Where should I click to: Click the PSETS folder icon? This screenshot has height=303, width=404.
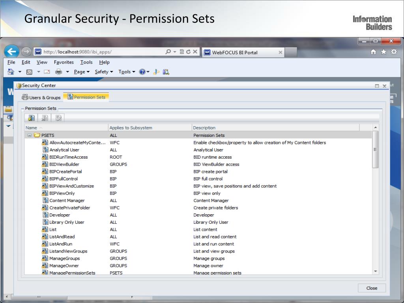click(37, 135)
